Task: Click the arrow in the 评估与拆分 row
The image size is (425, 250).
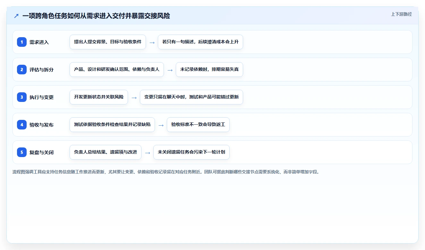Action: coord(170,70)
